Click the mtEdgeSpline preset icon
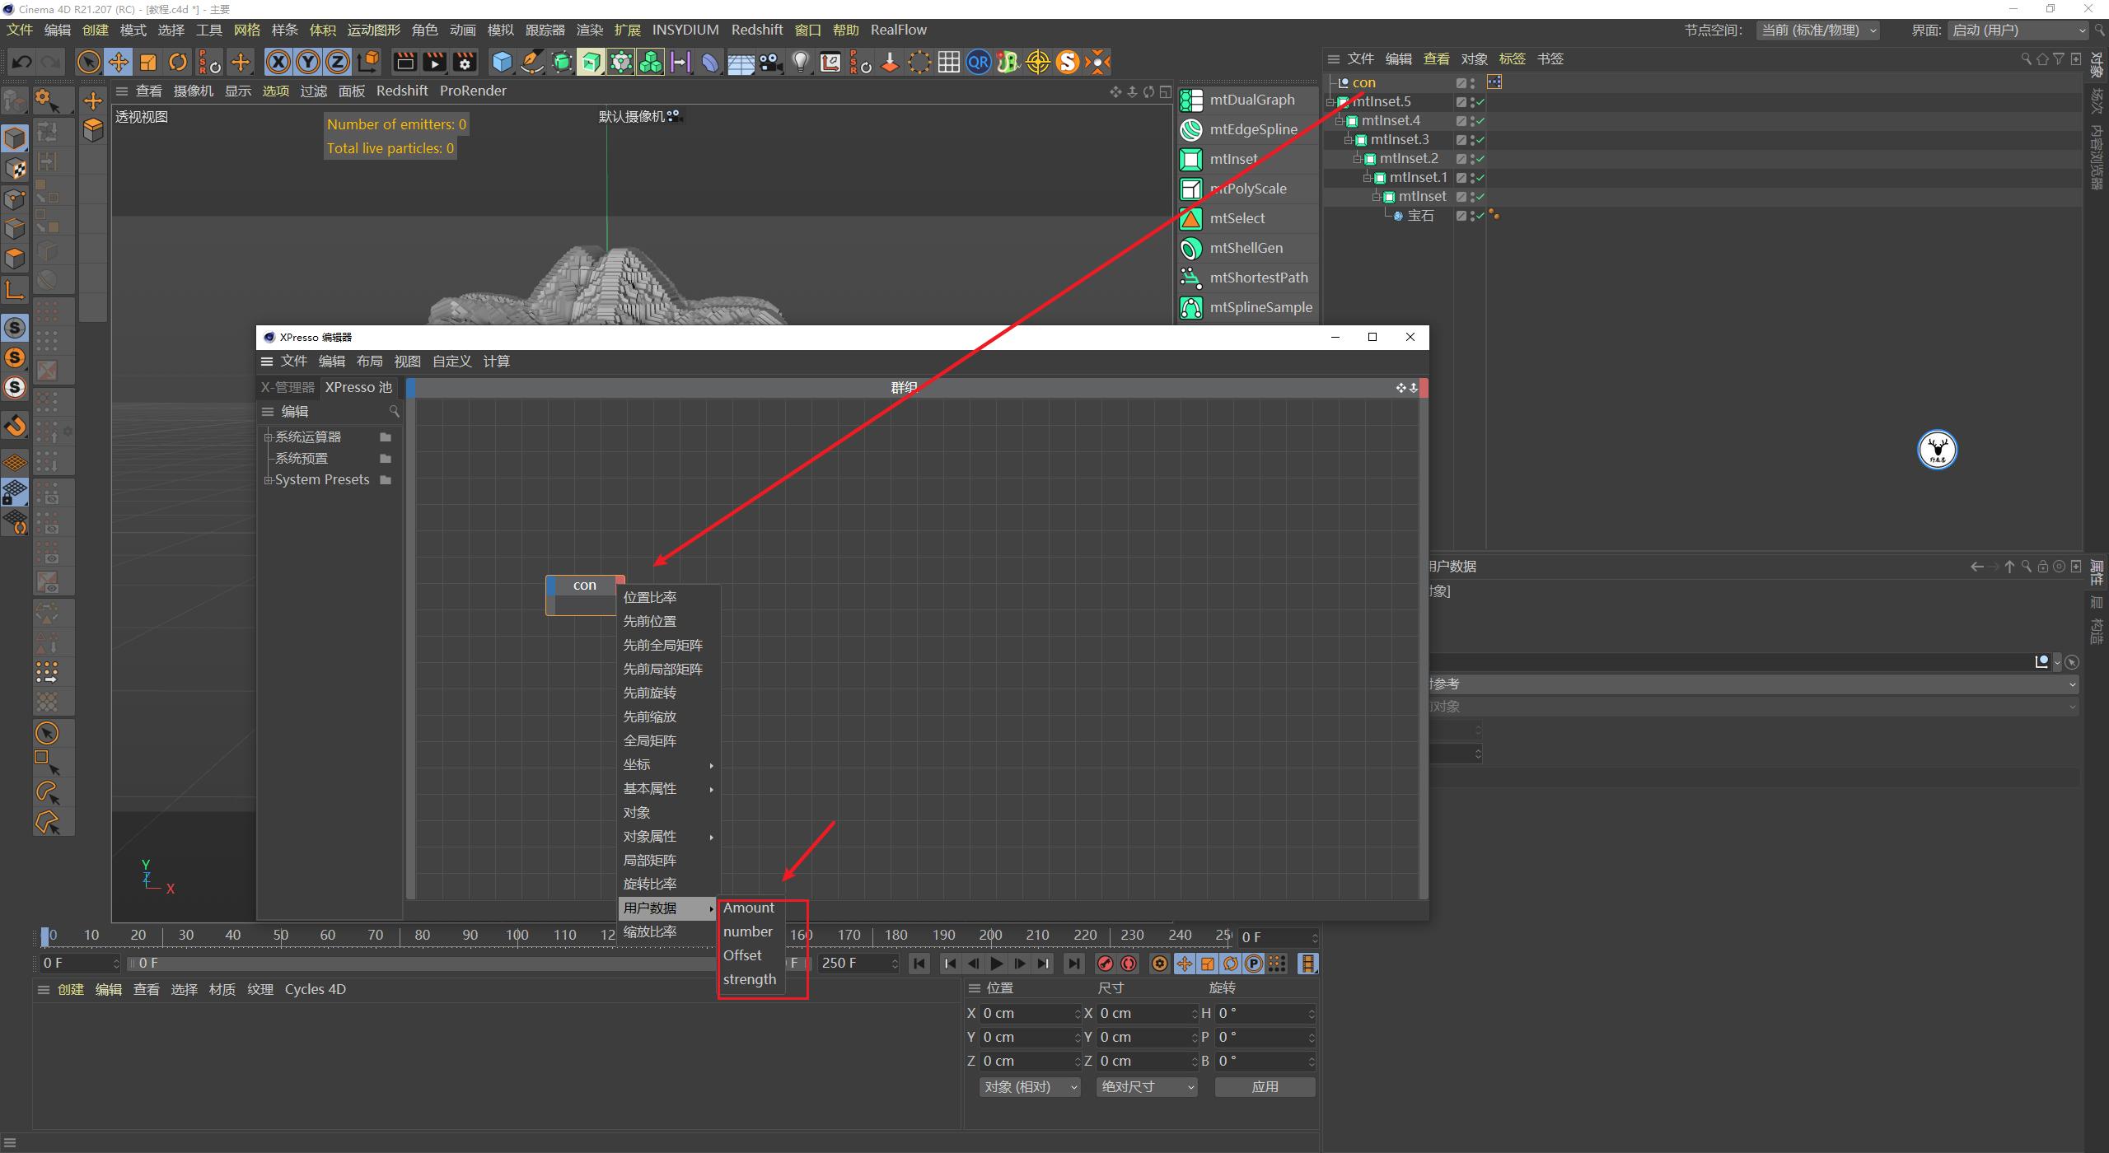This screenshot has width=2109, height=1153. tap(1191, 129)
